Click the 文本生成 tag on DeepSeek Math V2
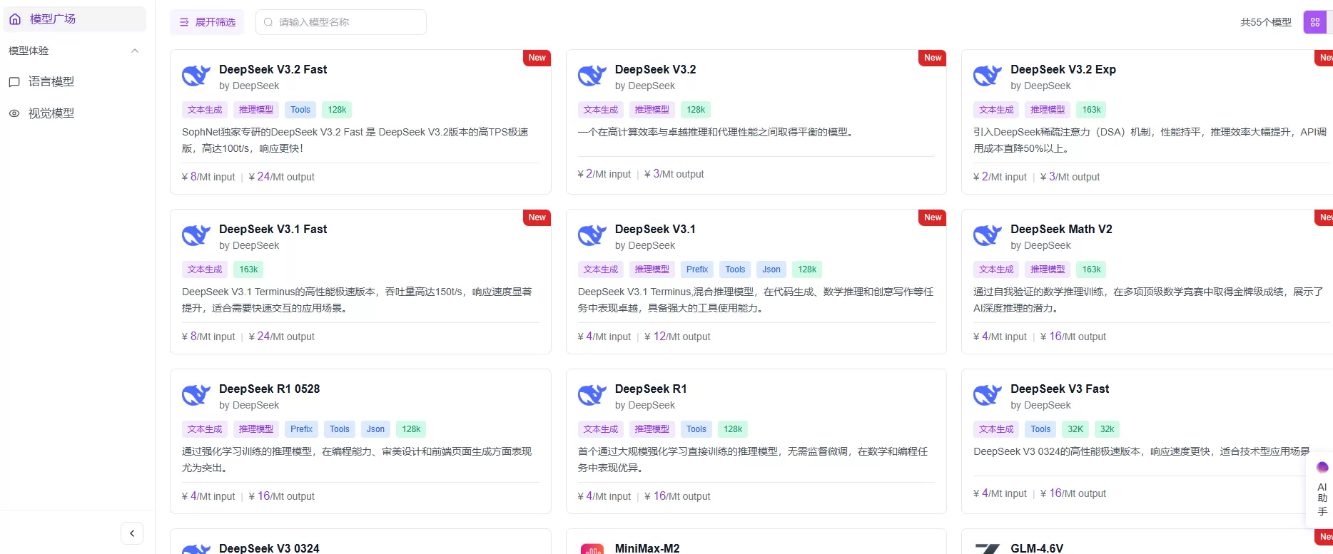Image resolution: width=1333 pixels, height=554 pixels. tap(996, 270)
